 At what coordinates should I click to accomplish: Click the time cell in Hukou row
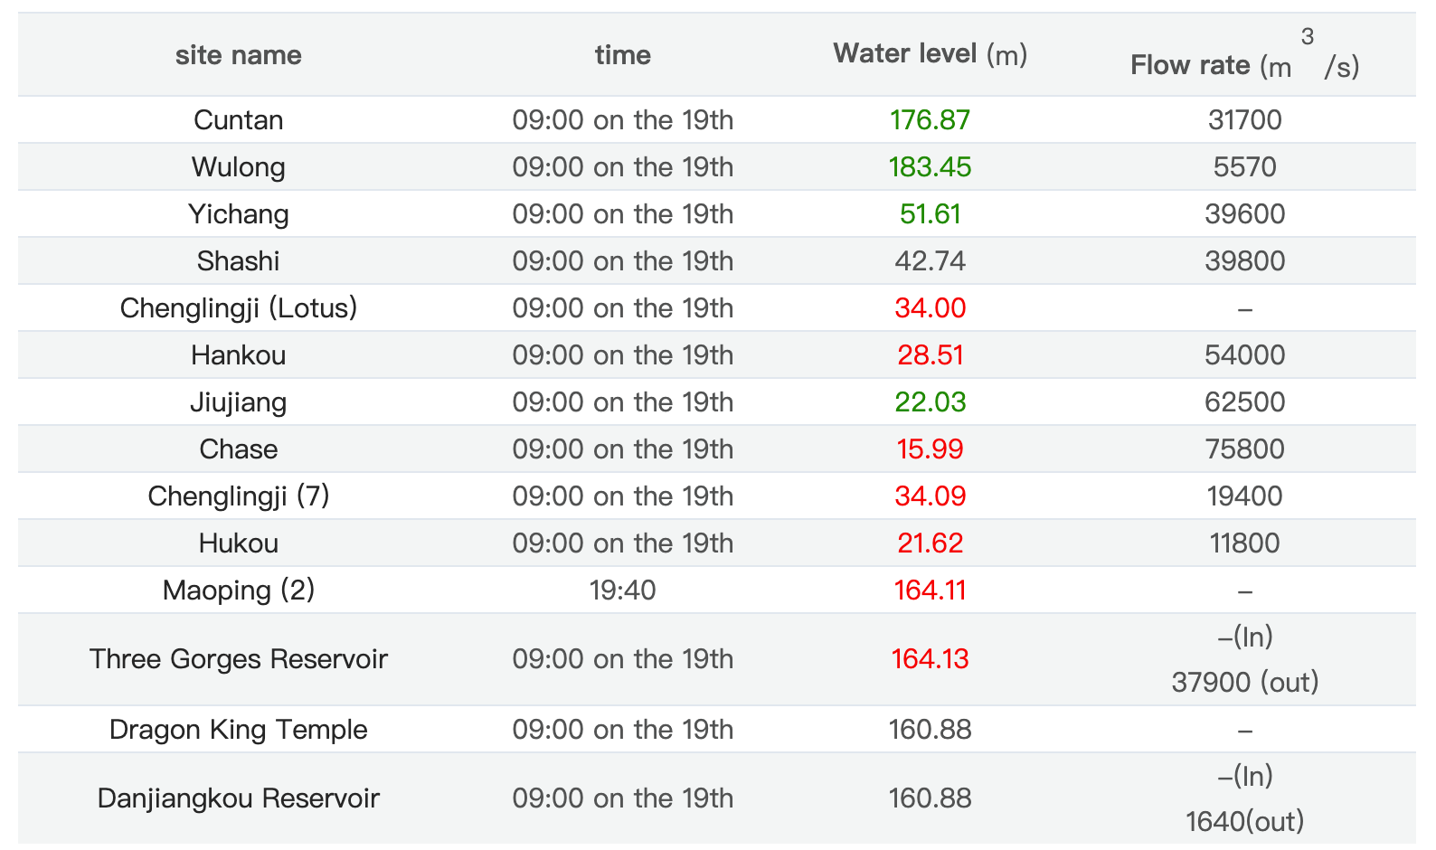(623, 543)
